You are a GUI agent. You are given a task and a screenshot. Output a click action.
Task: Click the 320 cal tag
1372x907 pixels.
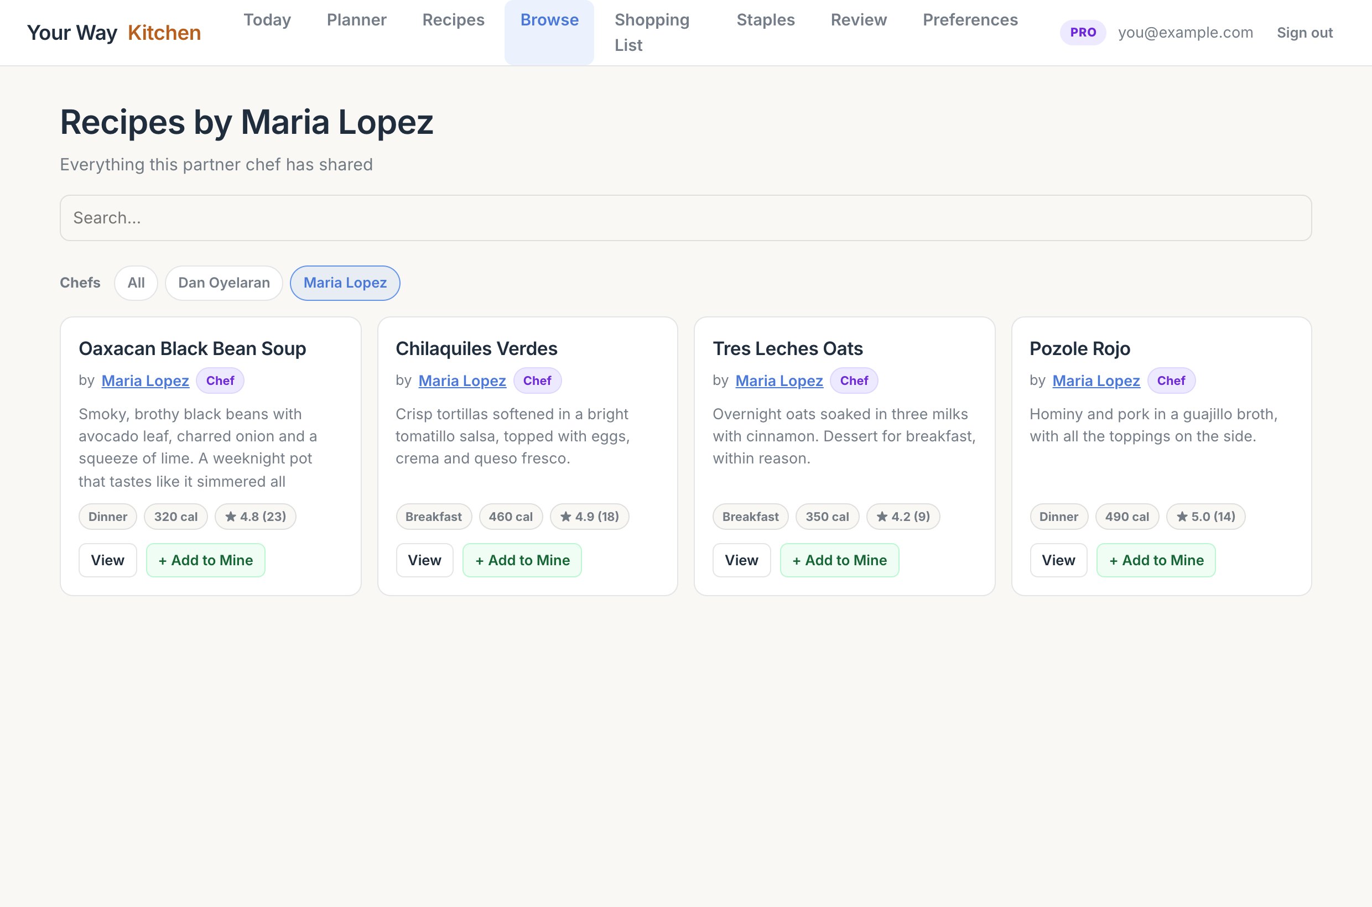pos(176,517)
